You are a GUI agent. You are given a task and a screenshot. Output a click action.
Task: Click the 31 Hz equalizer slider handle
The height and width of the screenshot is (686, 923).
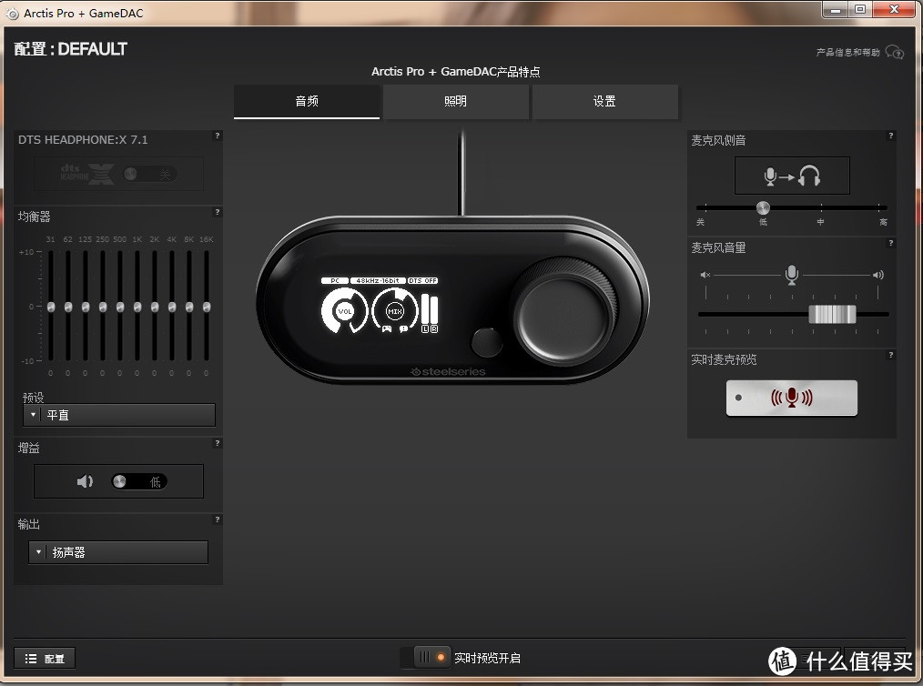click(51, 308)
